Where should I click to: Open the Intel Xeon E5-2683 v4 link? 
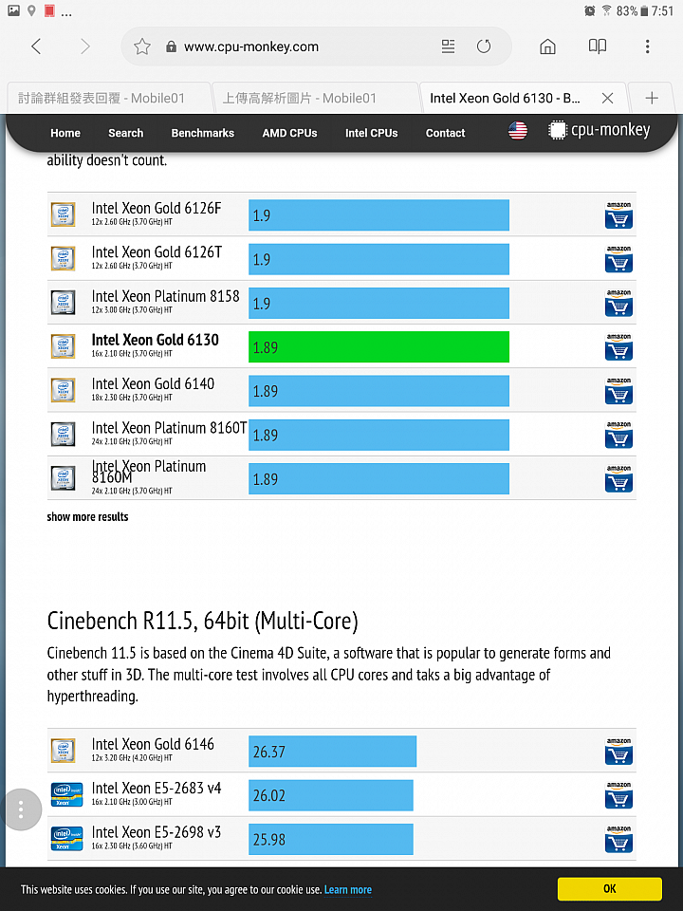[157, 789]
